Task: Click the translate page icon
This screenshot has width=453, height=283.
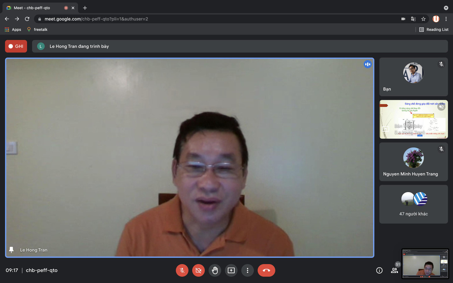Action: coord(413,19)
